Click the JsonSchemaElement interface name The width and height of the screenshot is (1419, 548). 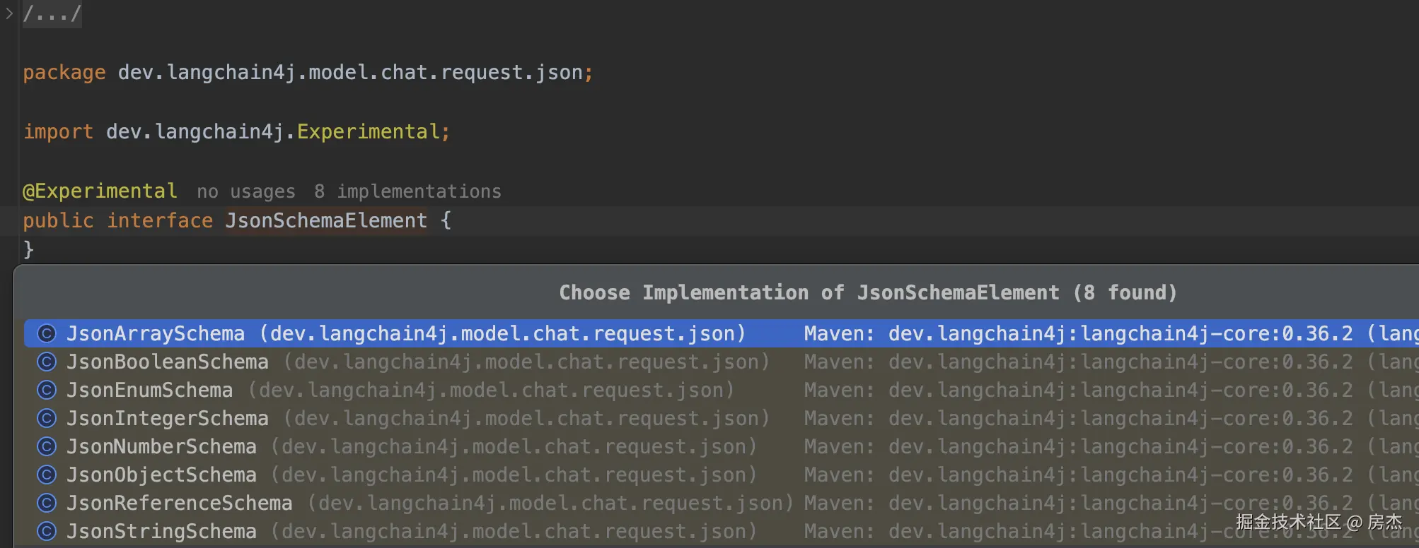coord(326,220)
